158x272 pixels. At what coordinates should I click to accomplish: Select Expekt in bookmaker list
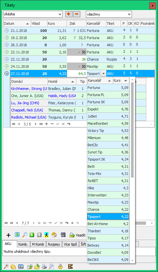click(108, 109)
